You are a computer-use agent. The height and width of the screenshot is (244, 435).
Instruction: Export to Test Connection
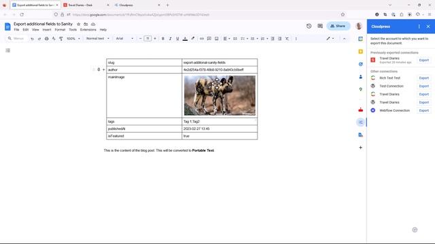(424, 86)
